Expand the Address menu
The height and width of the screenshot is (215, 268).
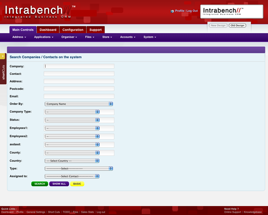click(x=19, y=37)
